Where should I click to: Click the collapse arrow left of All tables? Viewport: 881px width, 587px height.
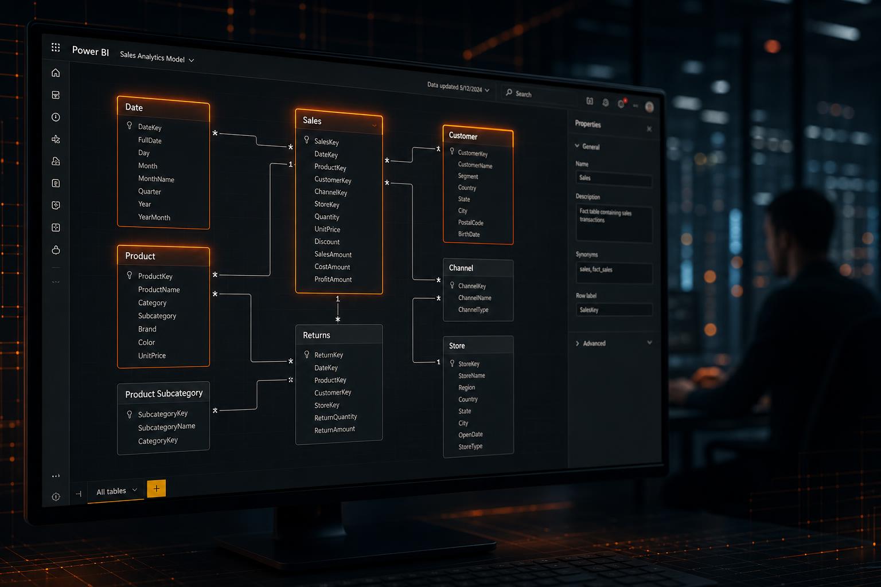pyautogui.click(x=79, y=494)
